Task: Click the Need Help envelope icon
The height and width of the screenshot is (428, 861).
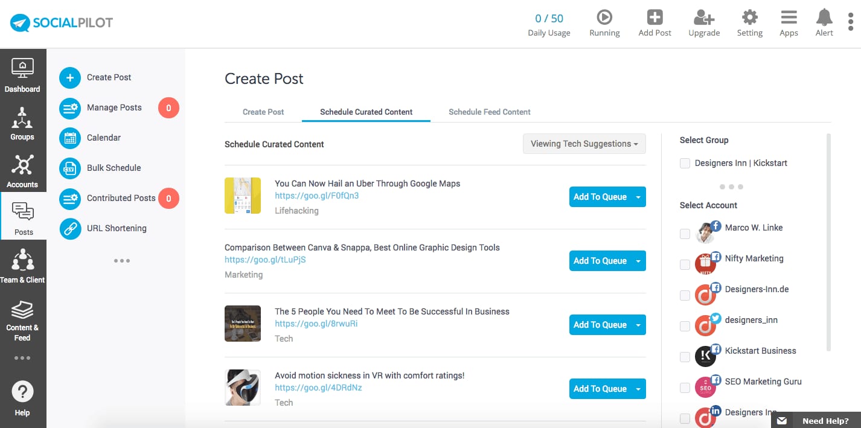Action: coord(782,421)
